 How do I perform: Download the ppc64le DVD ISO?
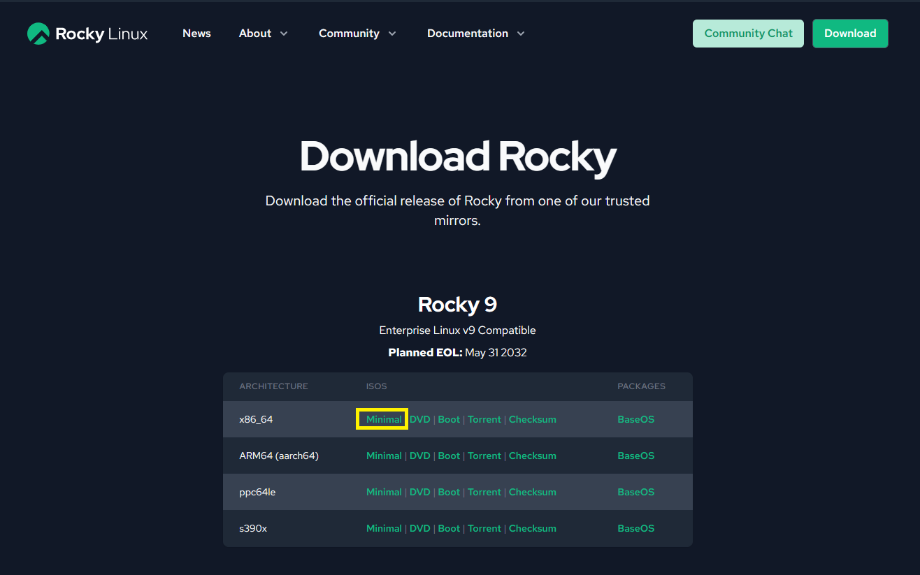coord(420,492)
